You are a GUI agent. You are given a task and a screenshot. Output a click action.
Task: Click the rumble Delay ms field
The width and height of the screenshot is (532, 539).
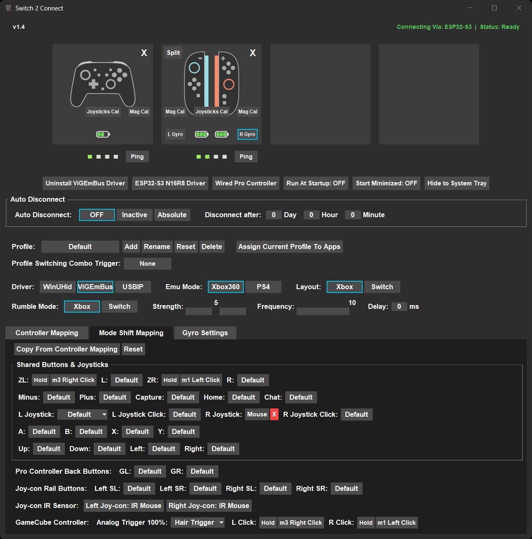[x=399, y=306]
